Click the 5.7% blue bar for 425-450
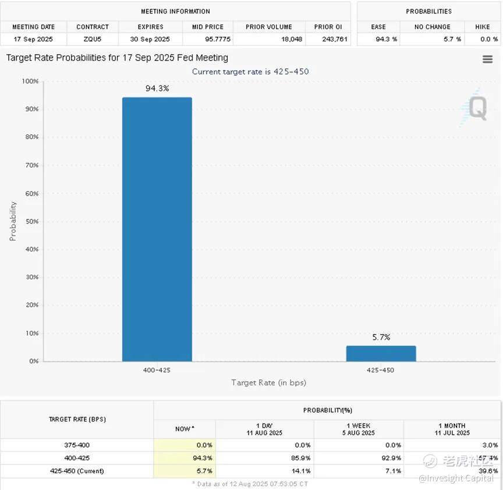503x490 pixels. click(x=381, y=353)
